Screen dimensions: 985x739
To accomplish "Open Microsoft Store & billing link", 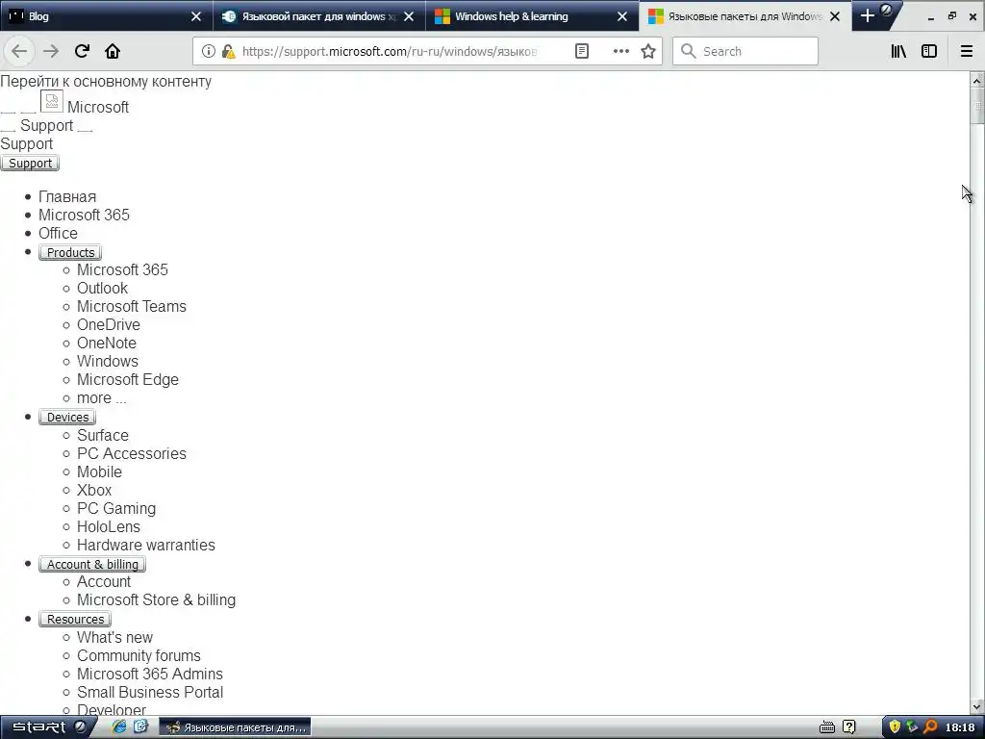I will coord(156,600).
